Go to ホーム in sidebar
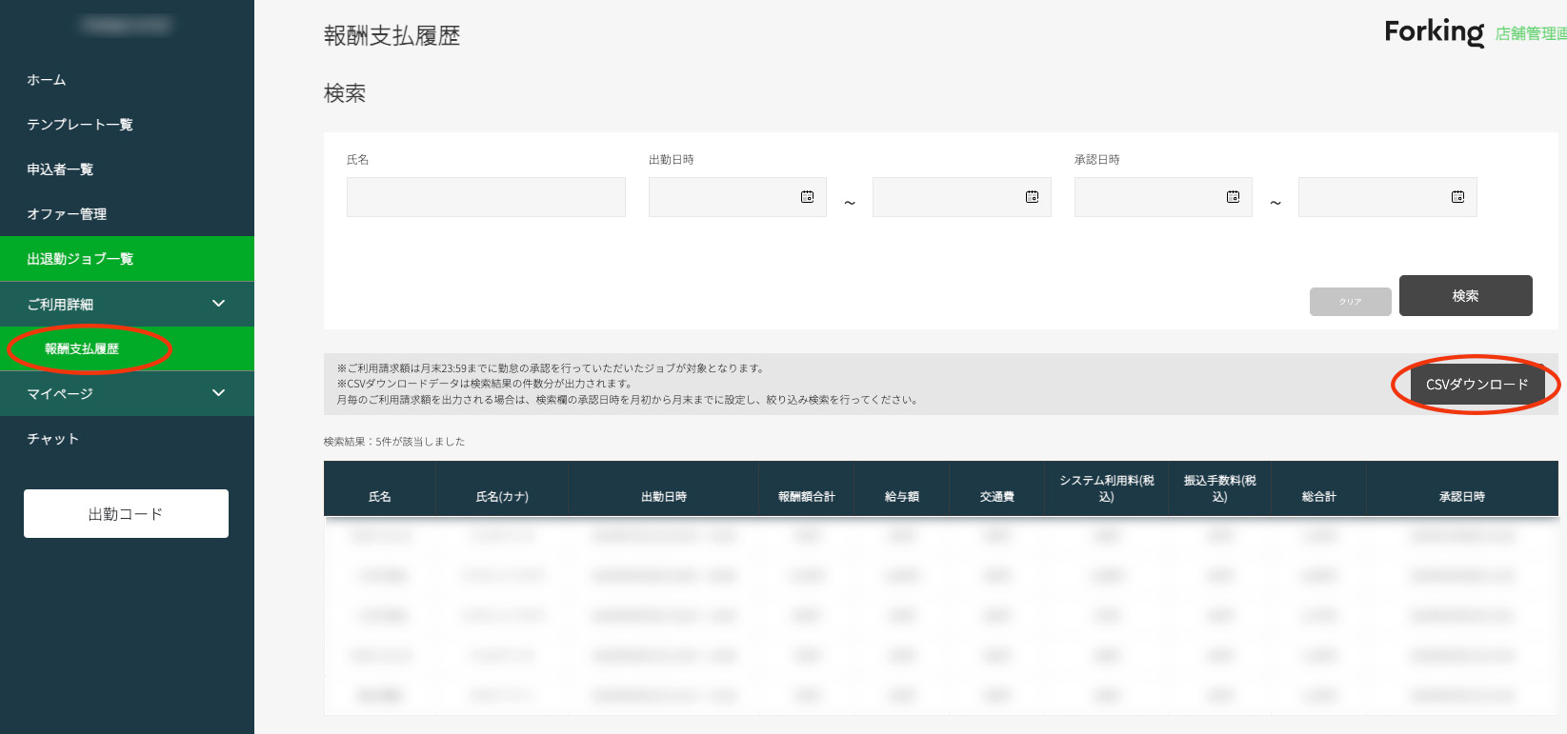This screenshot has height=734, width=1567. click(127, 80)
